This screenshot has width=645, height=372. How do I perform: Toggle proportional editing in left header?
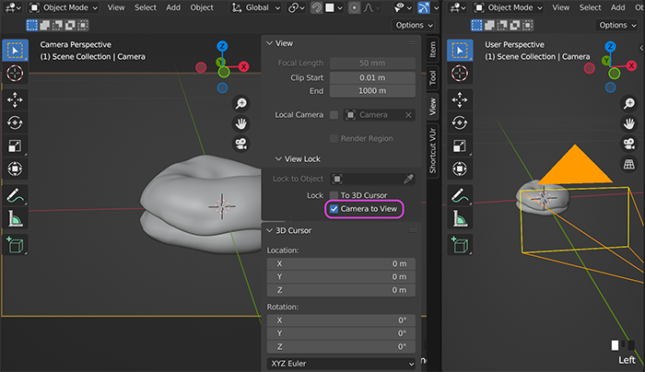click(x=354, y=7)
